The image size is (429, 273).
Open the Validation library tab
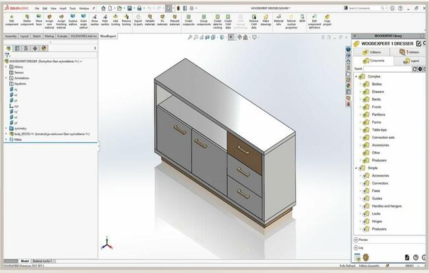click(x=409, y=52)
